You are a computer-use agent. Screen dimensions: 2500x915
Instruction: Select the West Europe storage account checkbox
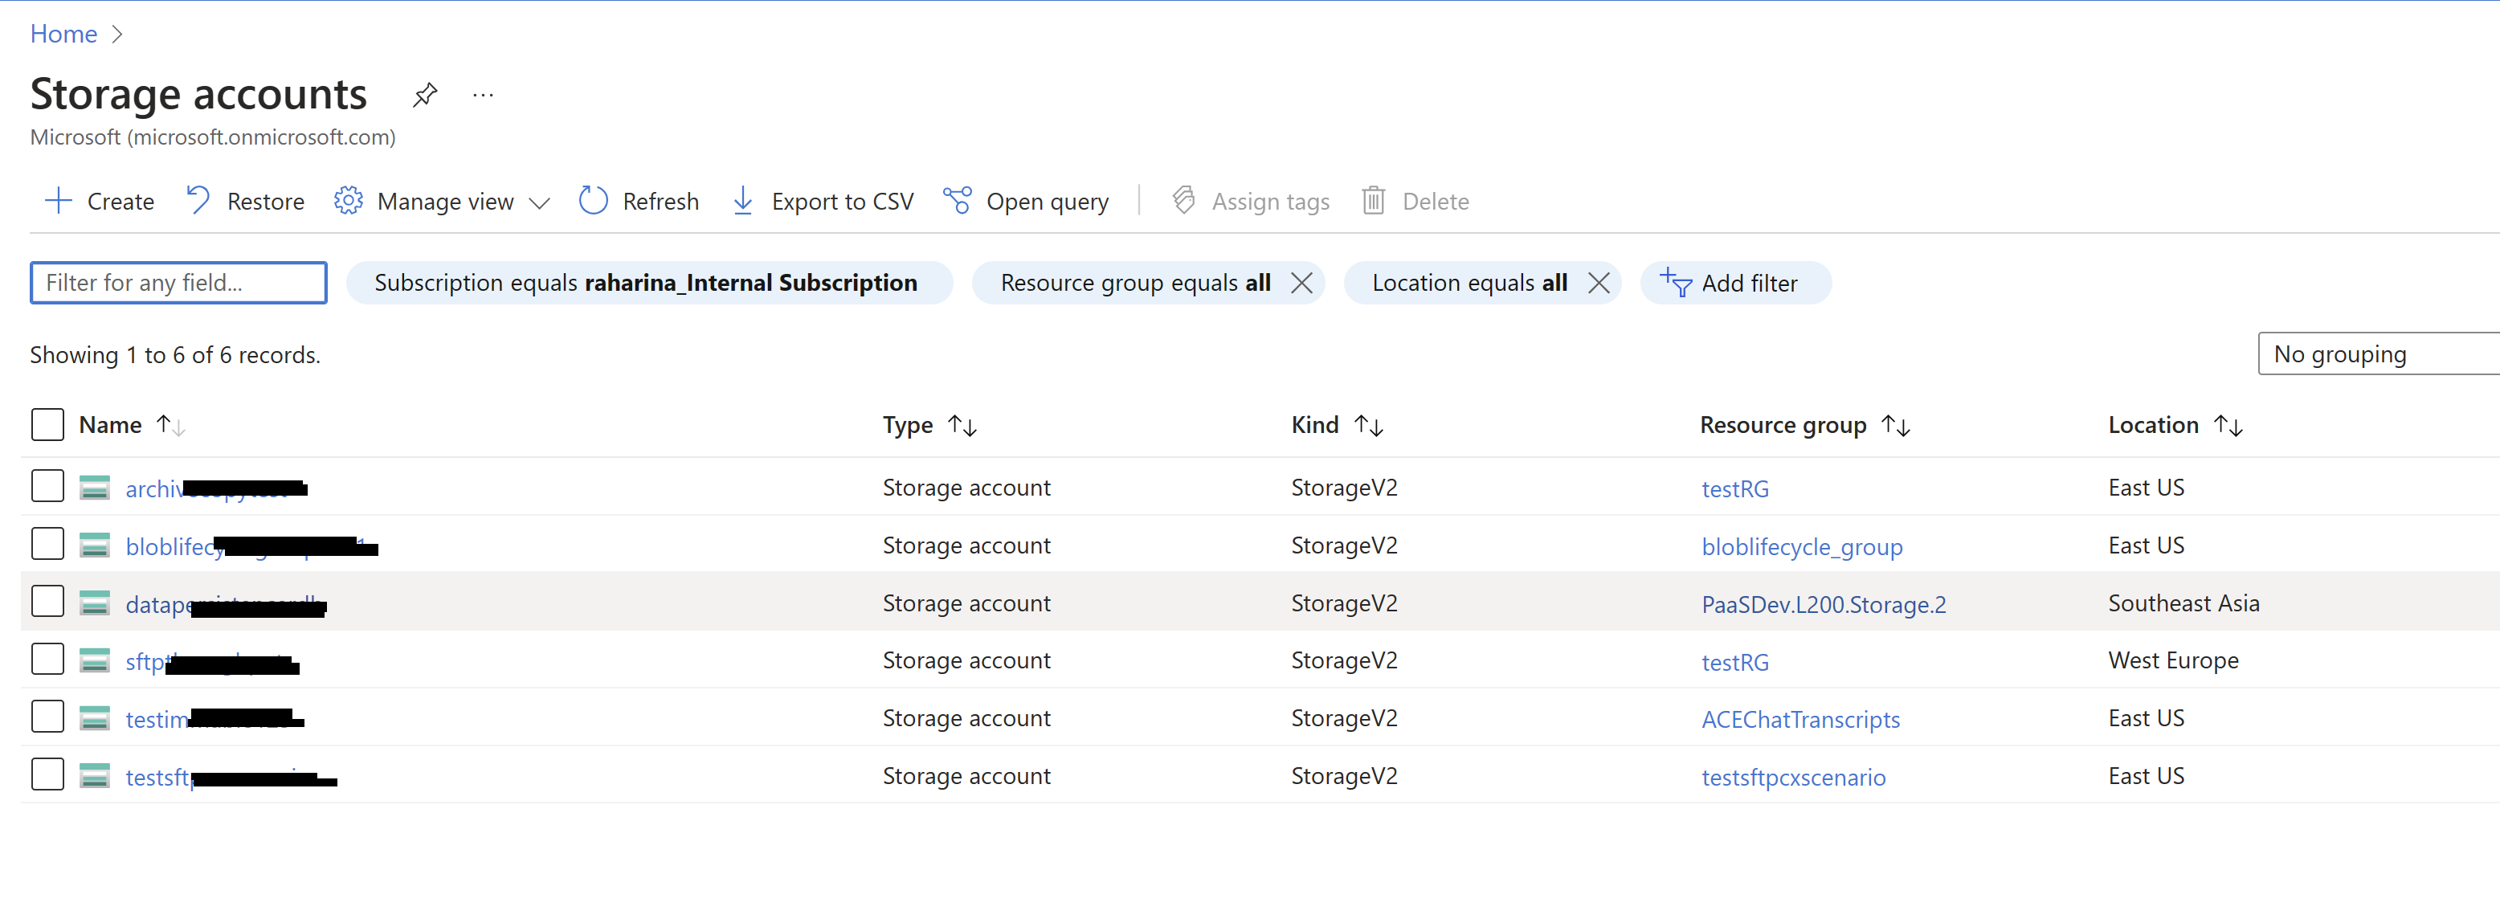tap(47, 660)
